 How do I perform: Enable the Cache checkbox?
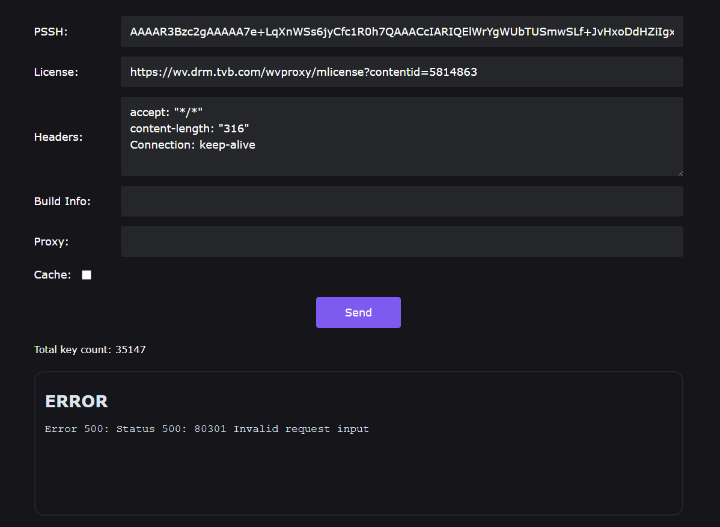87,275
